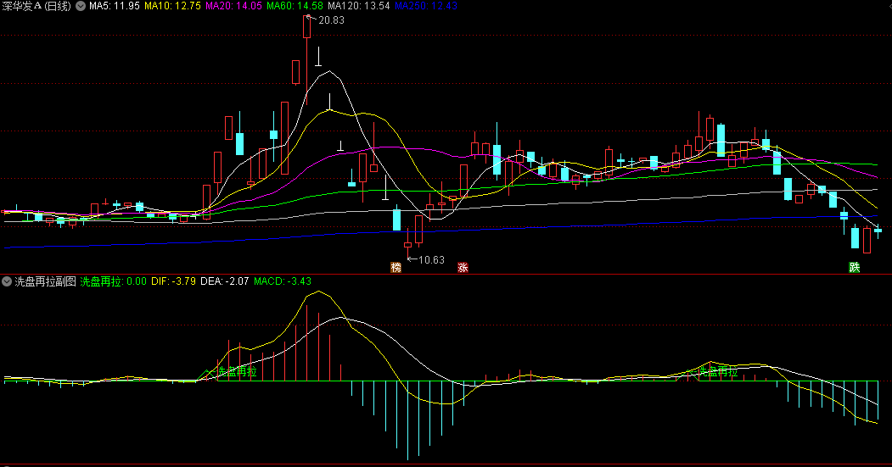
Task: Select the MA120 legend label
Action: (x=360, y=6)
